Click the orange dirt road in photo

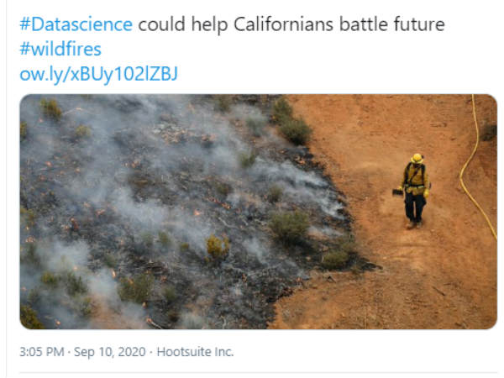(417, 273)
